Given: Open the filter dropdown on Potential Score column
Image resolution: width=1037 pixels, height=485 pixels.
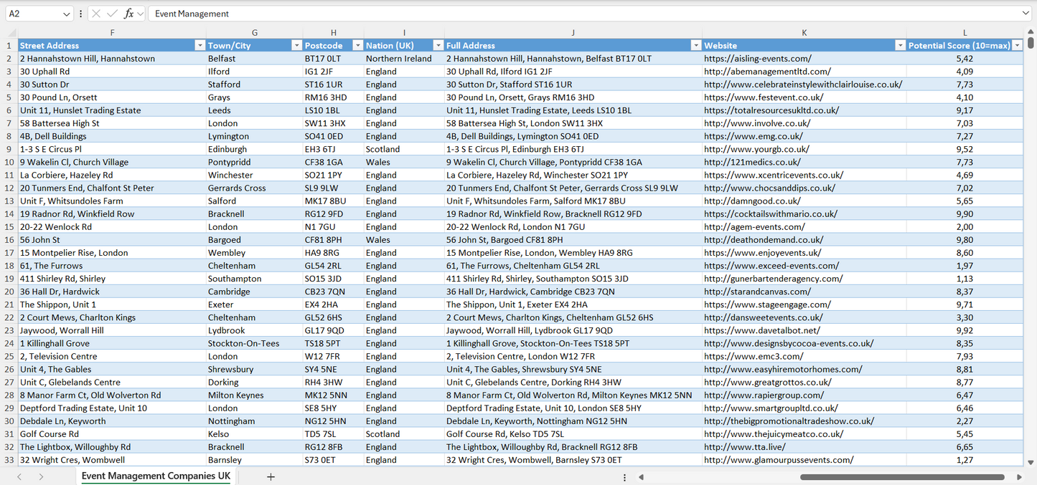Looking at the screenshot, I should click(1017, 44).
